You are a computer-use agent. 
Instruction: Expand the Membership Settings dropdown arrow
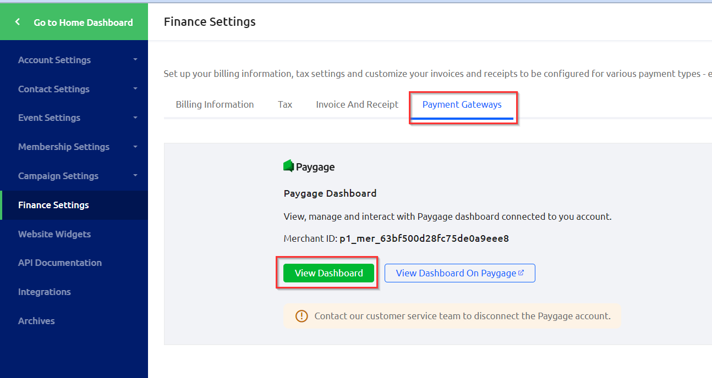tap(135, 147)
